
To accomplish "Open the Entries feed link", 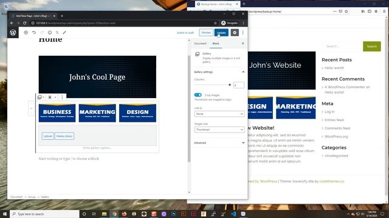I will pyautogui.click(x=334, y=120).
